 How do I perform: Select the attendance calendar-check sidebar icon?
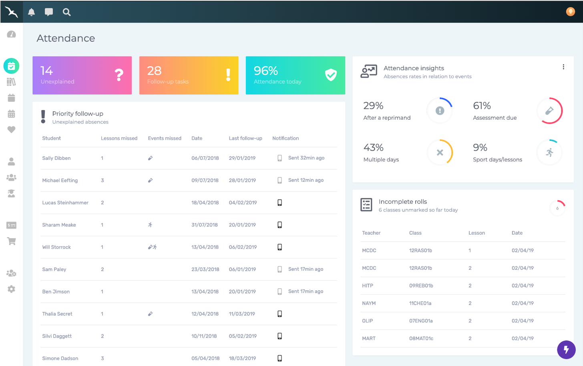coord(11,66)
